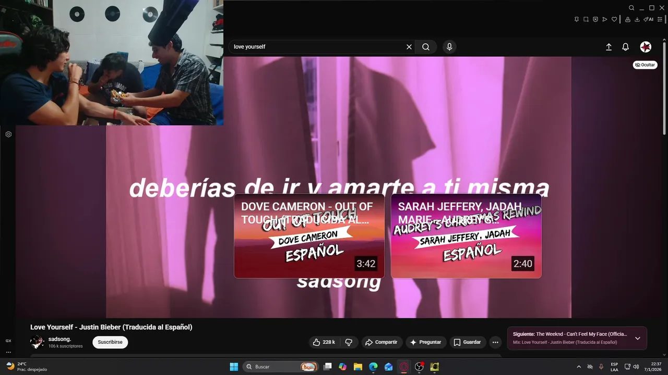The height and width of the screenshot is (375, 668).
Task: Open the volume speaker tray icon
Action: click(636, 367)
